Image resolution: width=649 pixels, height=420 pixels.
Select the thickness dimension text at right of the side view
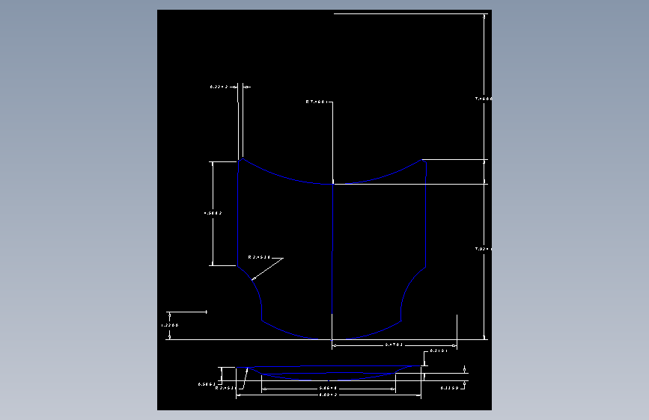tap(449, 388)
